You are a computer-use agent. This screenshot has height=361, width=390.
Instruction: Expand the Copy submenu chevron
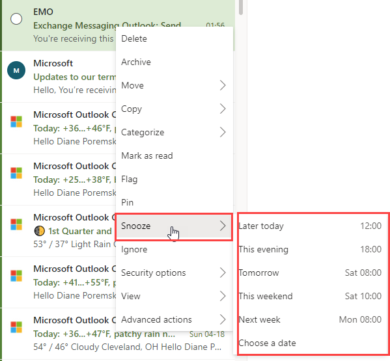tap(223, 109)
